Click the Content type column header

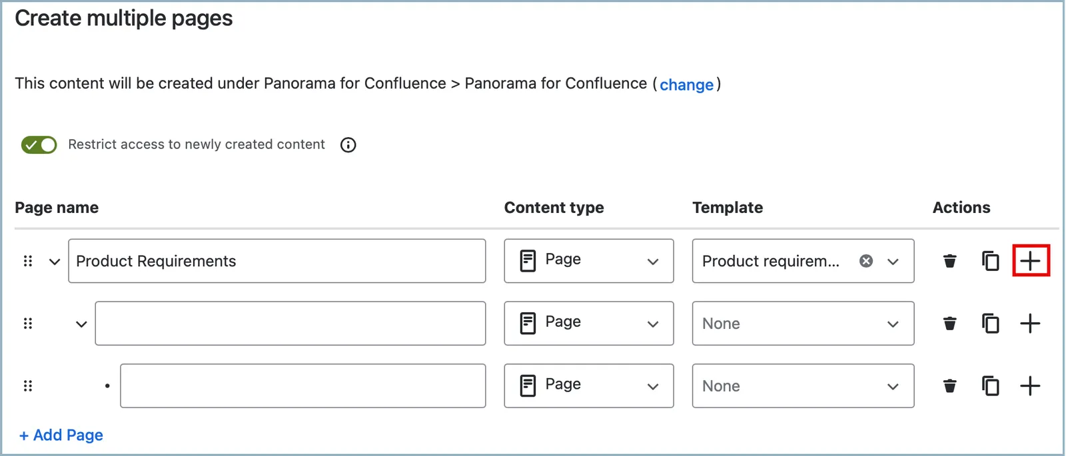554,208
